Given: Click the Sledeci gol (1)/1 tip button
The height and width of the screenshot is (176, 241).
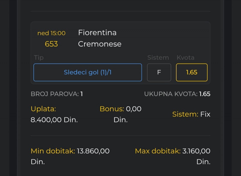Looking at the screenshot, I should (x=88, y=72).
